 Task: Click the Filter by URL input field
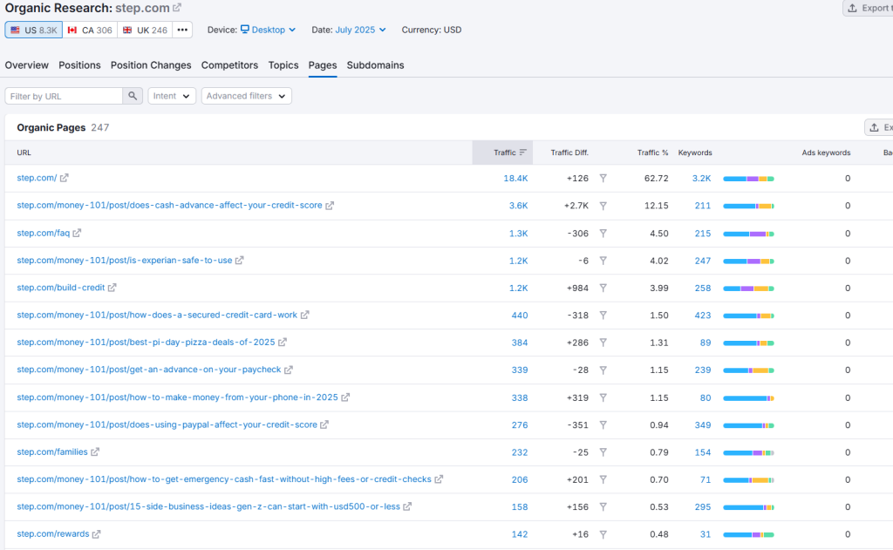64,96
